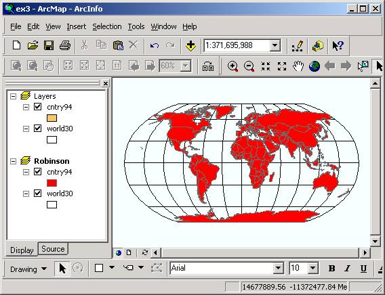Uncheck cntry94 in the Layers data frame
Viewport: 385px width, 295px height.
pos(37,107)
